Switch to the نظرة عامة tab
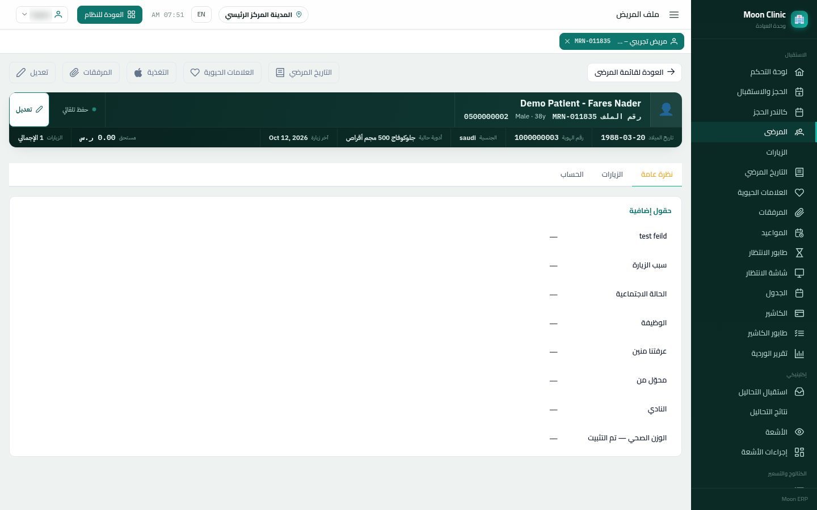817x510 pixels. (x=657, y=175)
